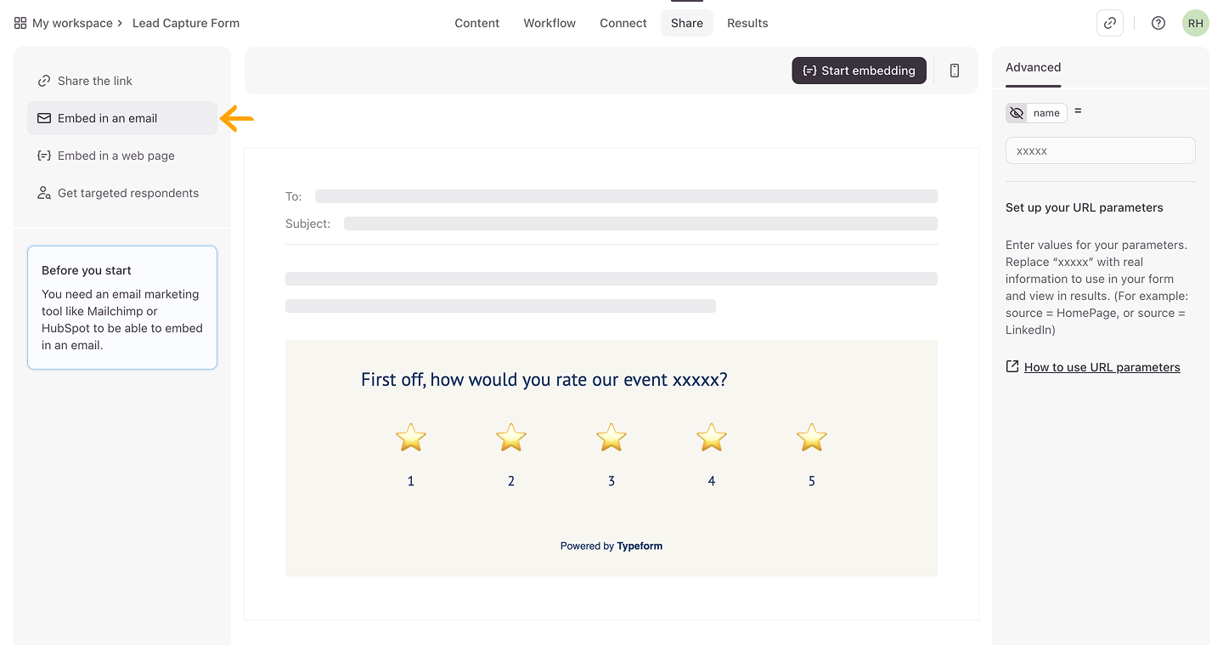This screenshot has height=645, width=1223.
Task: Navigate to My workspace breadcrumb
Action: click(72, 23)
